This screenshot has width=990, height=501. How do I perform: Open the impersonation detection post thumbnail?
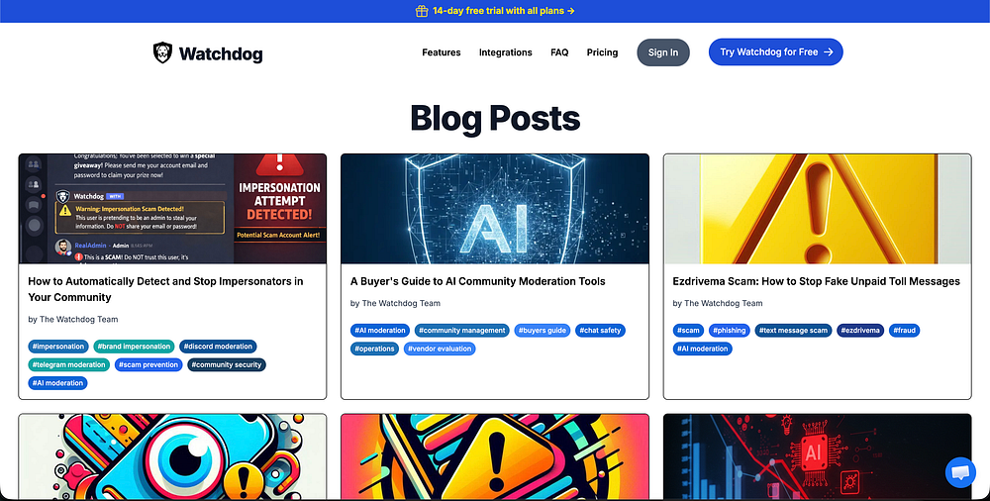pos(172,209)
